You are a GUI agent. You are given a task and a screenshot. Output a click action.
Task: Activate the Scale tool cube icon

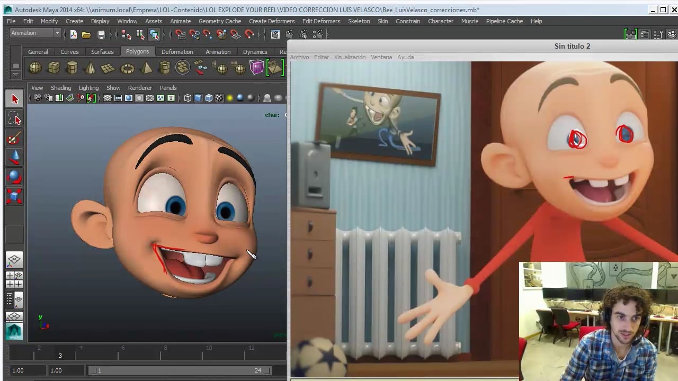pyautogui.click(x=14, y=196)
